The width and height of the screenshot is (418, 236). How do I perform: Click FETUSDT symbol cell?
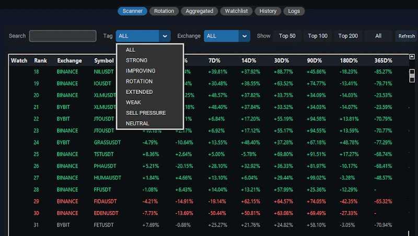pyautogui.click(x=103, y=225)
